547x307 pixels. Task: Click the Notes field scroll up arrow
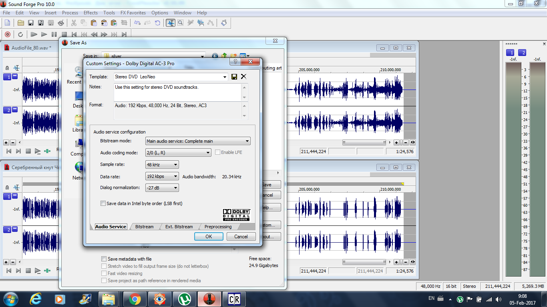tap(245, 87)
